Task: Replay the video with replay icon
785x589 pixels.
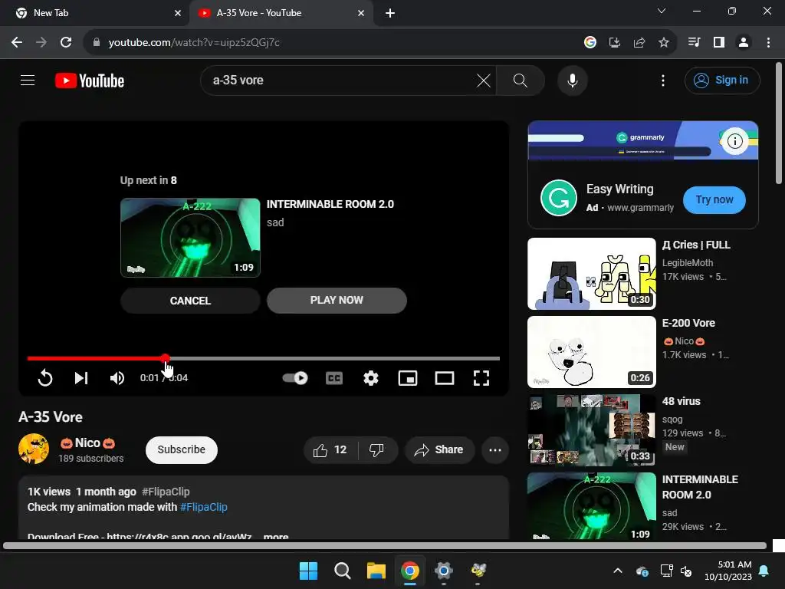Action: [x=45, y=377]
